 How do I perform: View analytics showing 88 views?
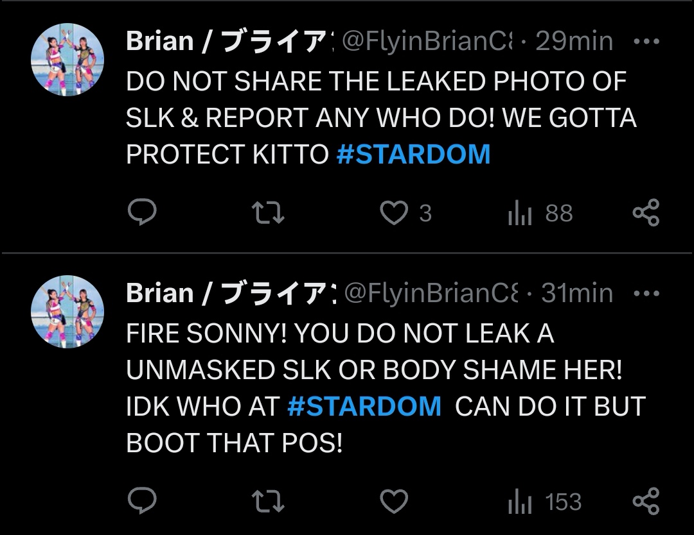pos(540,213)
